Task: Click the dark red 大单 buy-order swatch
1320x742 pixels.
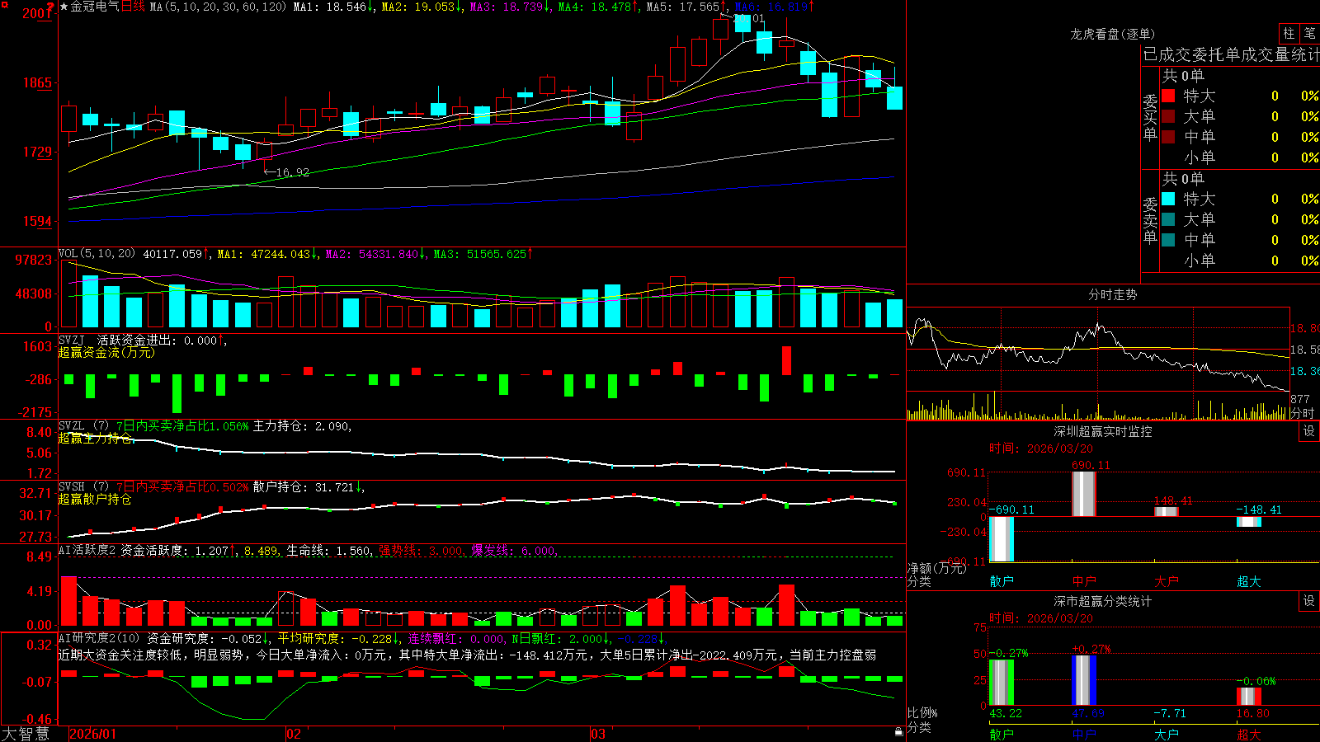Action: (1168, 116)
